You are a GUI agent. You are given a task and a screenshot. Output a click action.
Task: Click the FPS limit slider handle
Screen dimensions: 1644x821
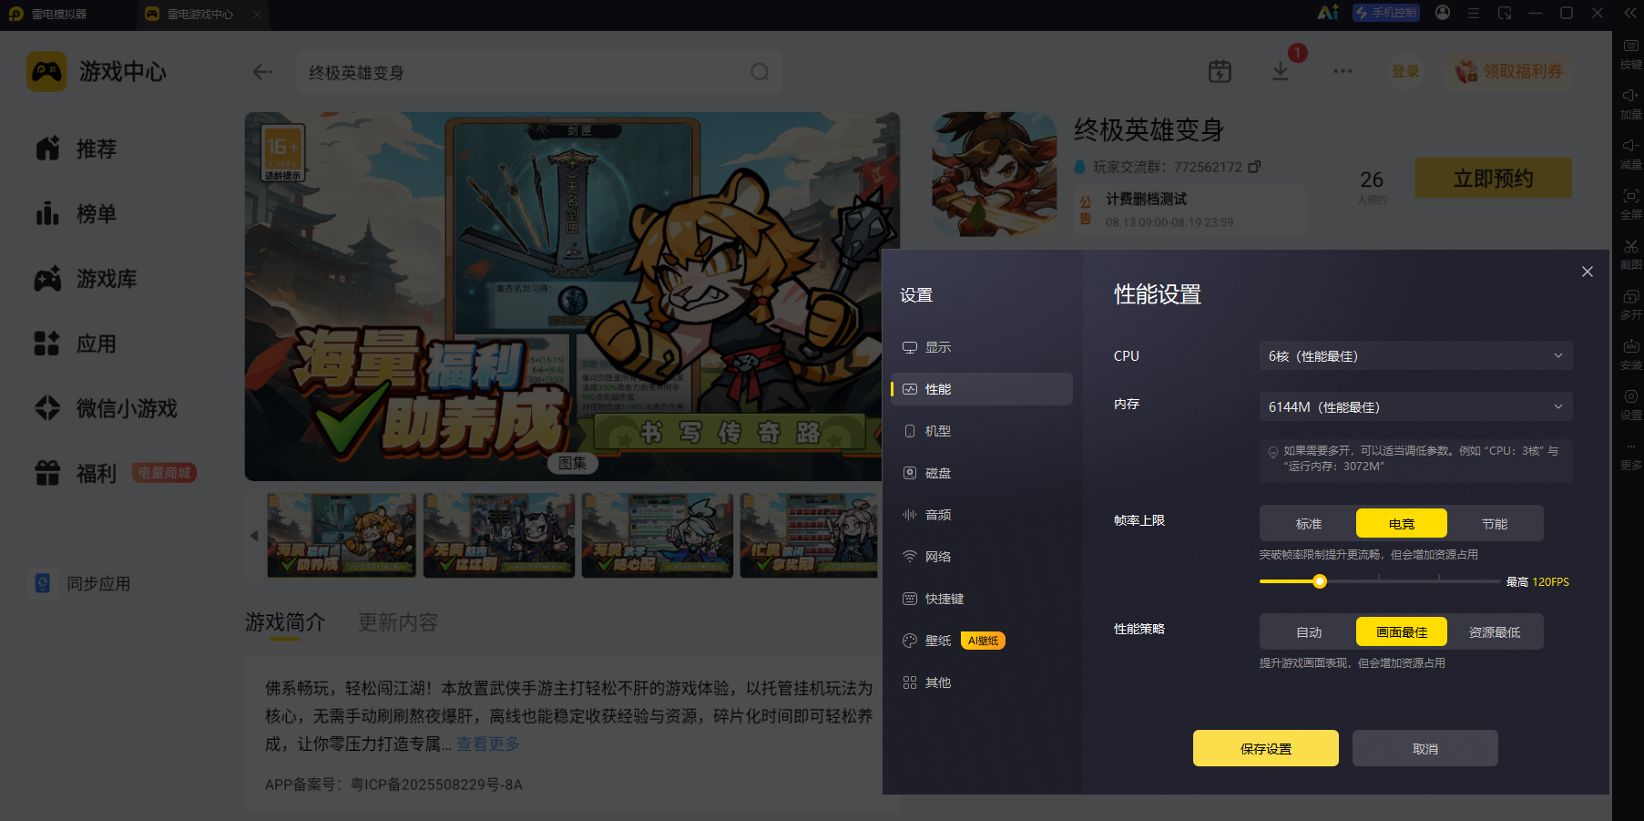tap(1320, 581)
